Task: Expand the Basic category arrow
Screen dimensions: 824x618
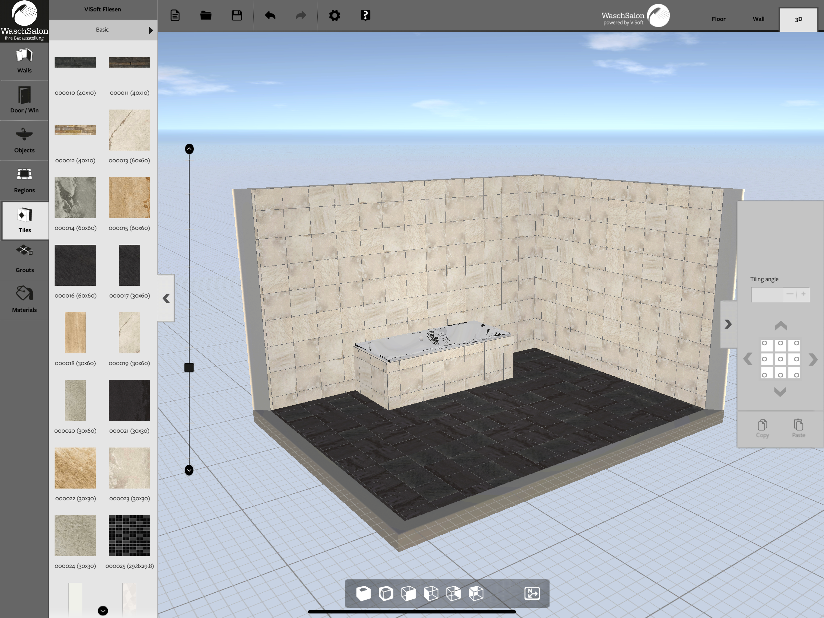Action: click(151, 30)
